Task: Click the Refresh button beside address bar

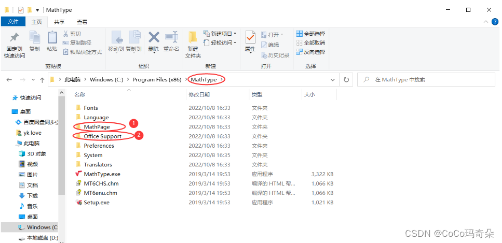Action: click(x=346, y=80)
